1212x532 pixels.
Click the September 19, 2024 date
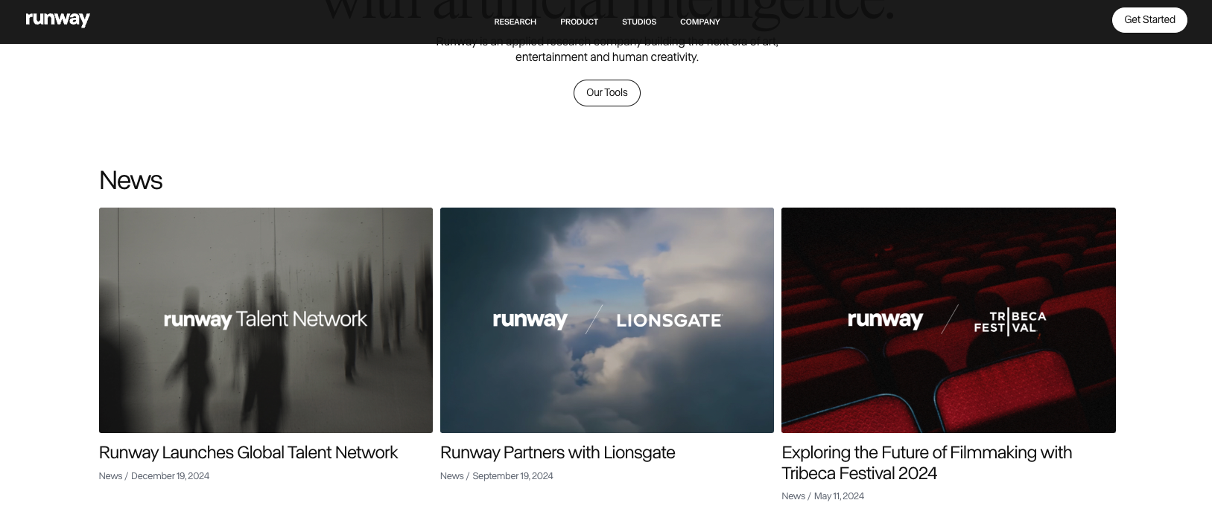click(513, 476)
